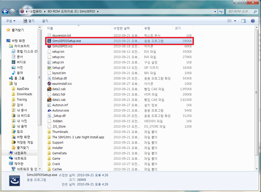Click the Caches folder icon
Viewport: 261px width, 192px height.
click(x=49, y=169)
